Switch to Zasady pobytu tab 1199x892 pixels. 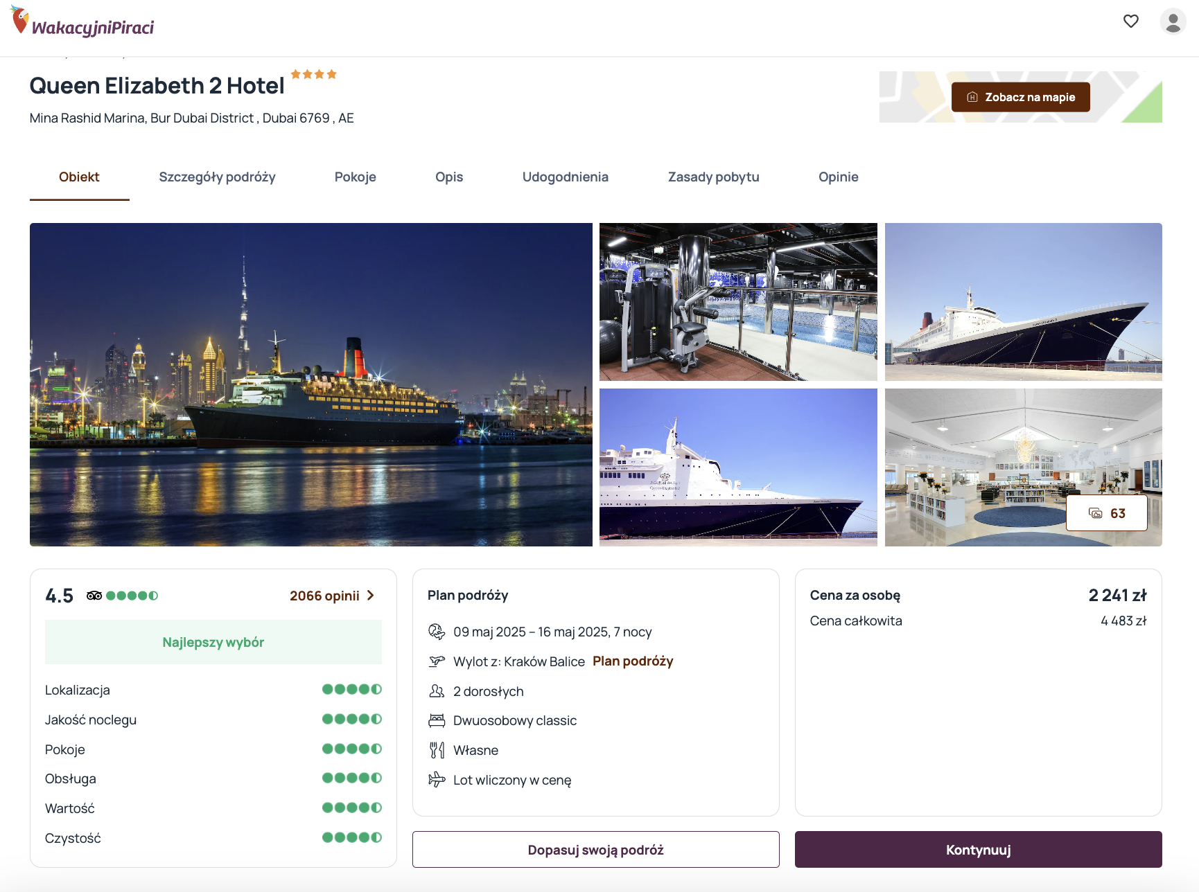coord(713,177)
